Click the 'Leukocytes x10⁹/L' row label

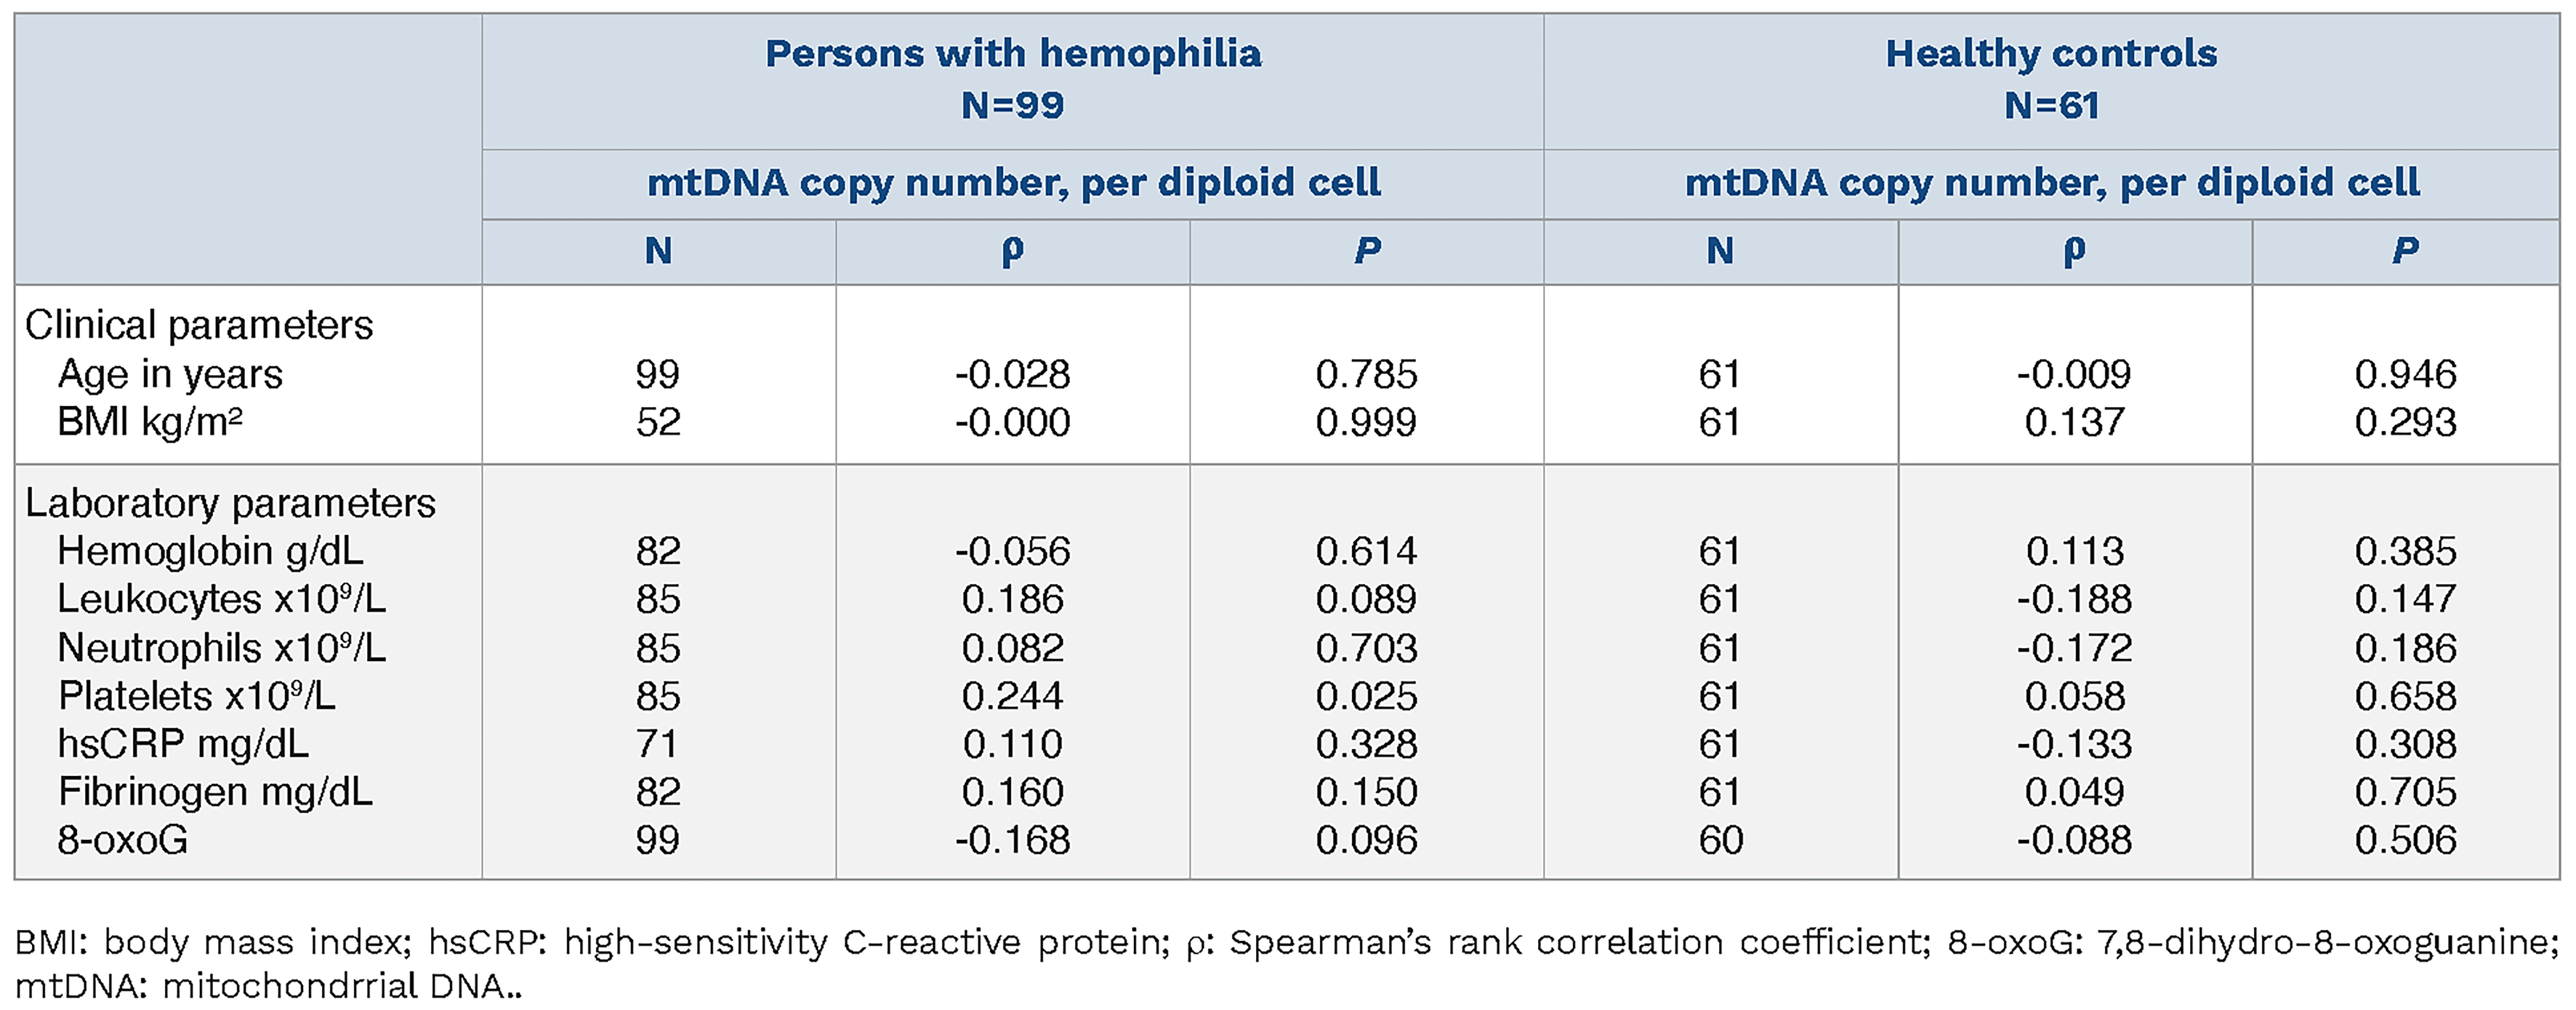[221, 599]
